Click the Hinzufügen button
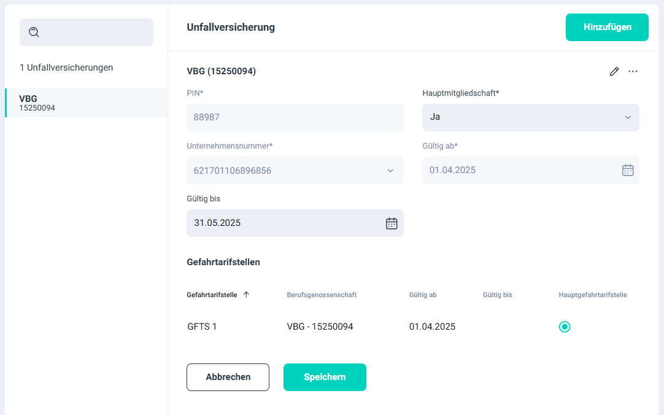 click(x=606, y=27)
